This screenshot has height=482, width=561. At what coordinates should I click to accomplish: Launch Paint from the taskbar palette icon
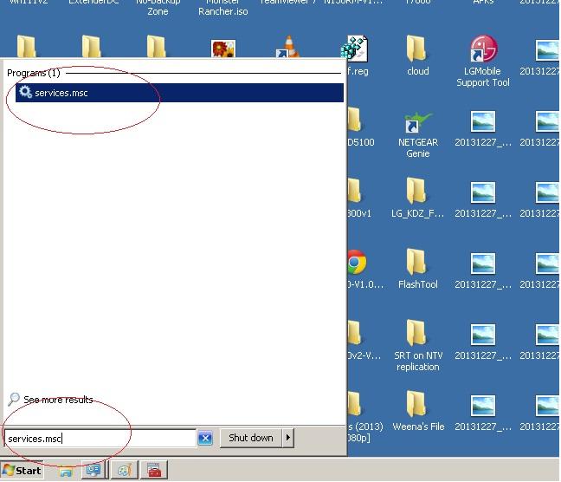(125, 470)
